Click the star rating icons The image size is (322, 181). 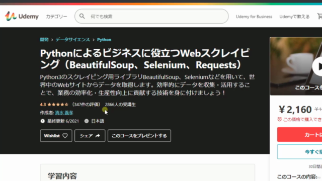[58, 105]
